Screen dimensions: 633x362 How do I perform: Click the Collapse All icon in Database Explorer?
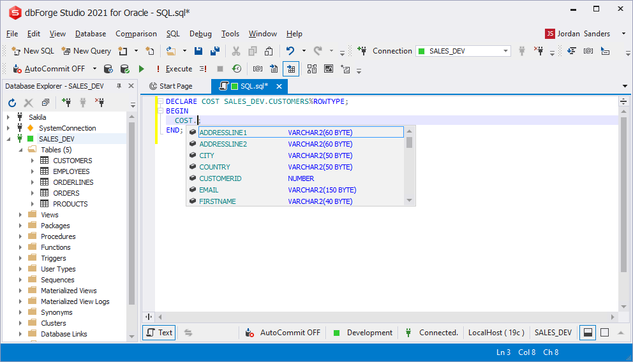click(x=45, y=103)
